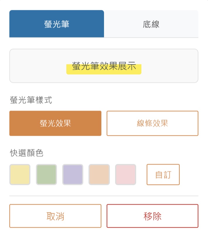Choose the pink highlight color
The height and width of the screenshot is (235, 208).
[x=126, y=174]
